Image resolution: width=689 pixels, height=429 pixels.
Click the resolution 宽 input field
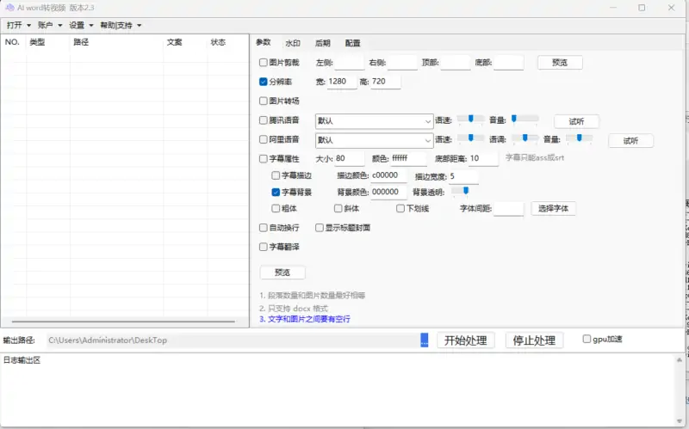342,83
